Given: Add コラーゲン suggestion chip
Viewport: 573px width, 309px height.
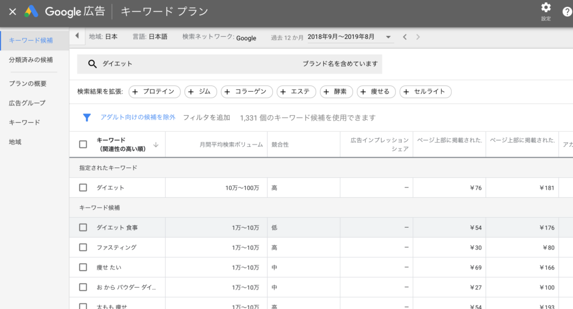Looking at the screenshot, I should click(246, 91).
